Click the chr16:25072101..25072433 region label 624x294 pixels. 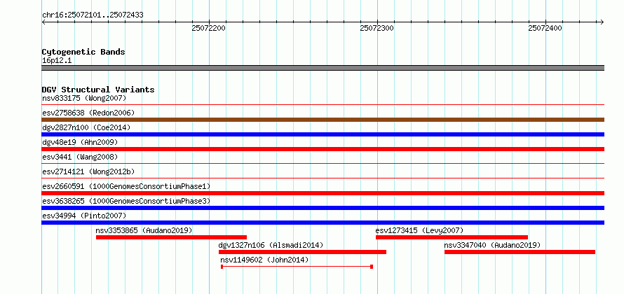[x=93, y=15]
